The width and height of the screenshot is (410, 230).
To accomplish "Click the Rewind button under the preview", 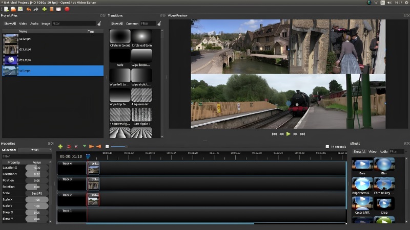I will 281,134.
